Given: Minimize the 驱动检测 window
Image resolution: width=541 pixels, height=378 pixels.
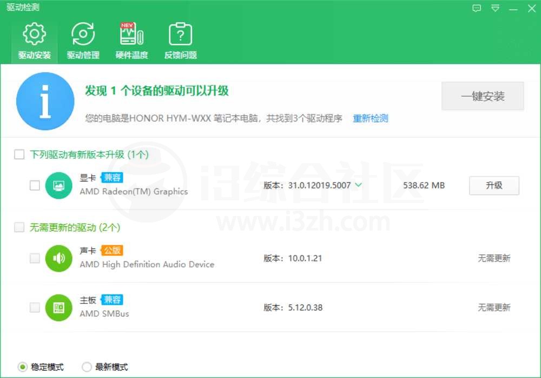Looking at the screenshot, I should [x=513, y=9].
